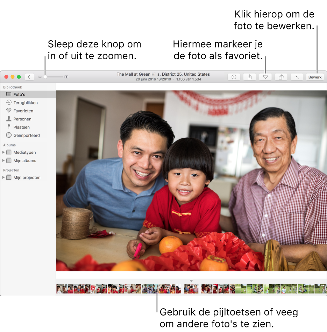Mark photo as favorite with heart button

265,77
